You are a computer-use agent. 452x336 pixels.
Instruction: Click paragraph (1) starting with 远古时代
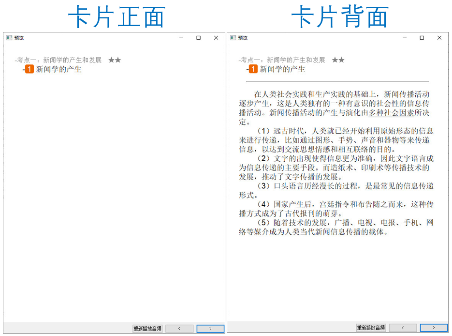[x=336, y=140]
